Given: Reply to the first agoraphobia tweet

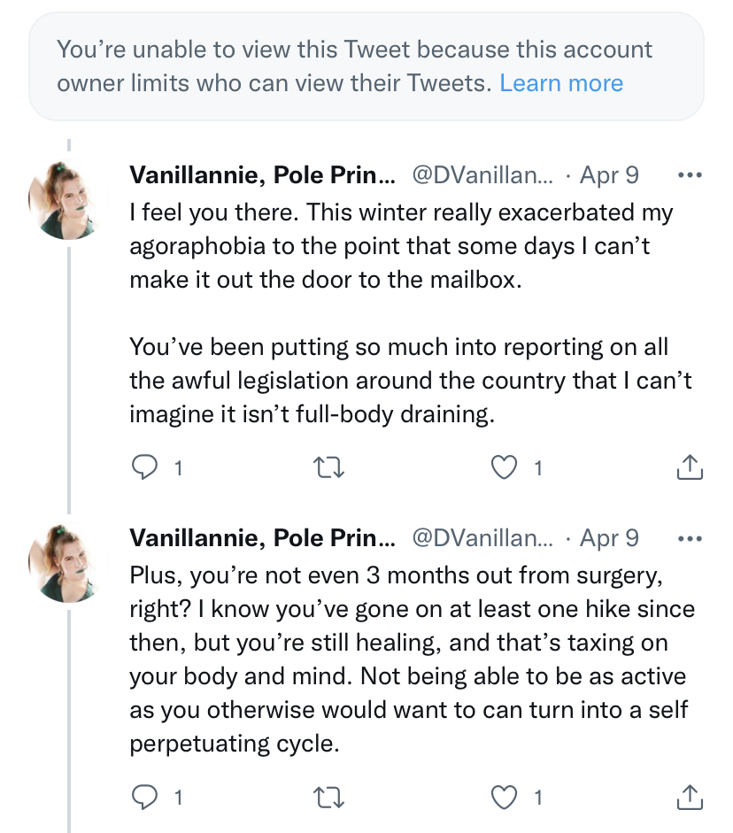Looking at the screenshot, I should (144, 467).
